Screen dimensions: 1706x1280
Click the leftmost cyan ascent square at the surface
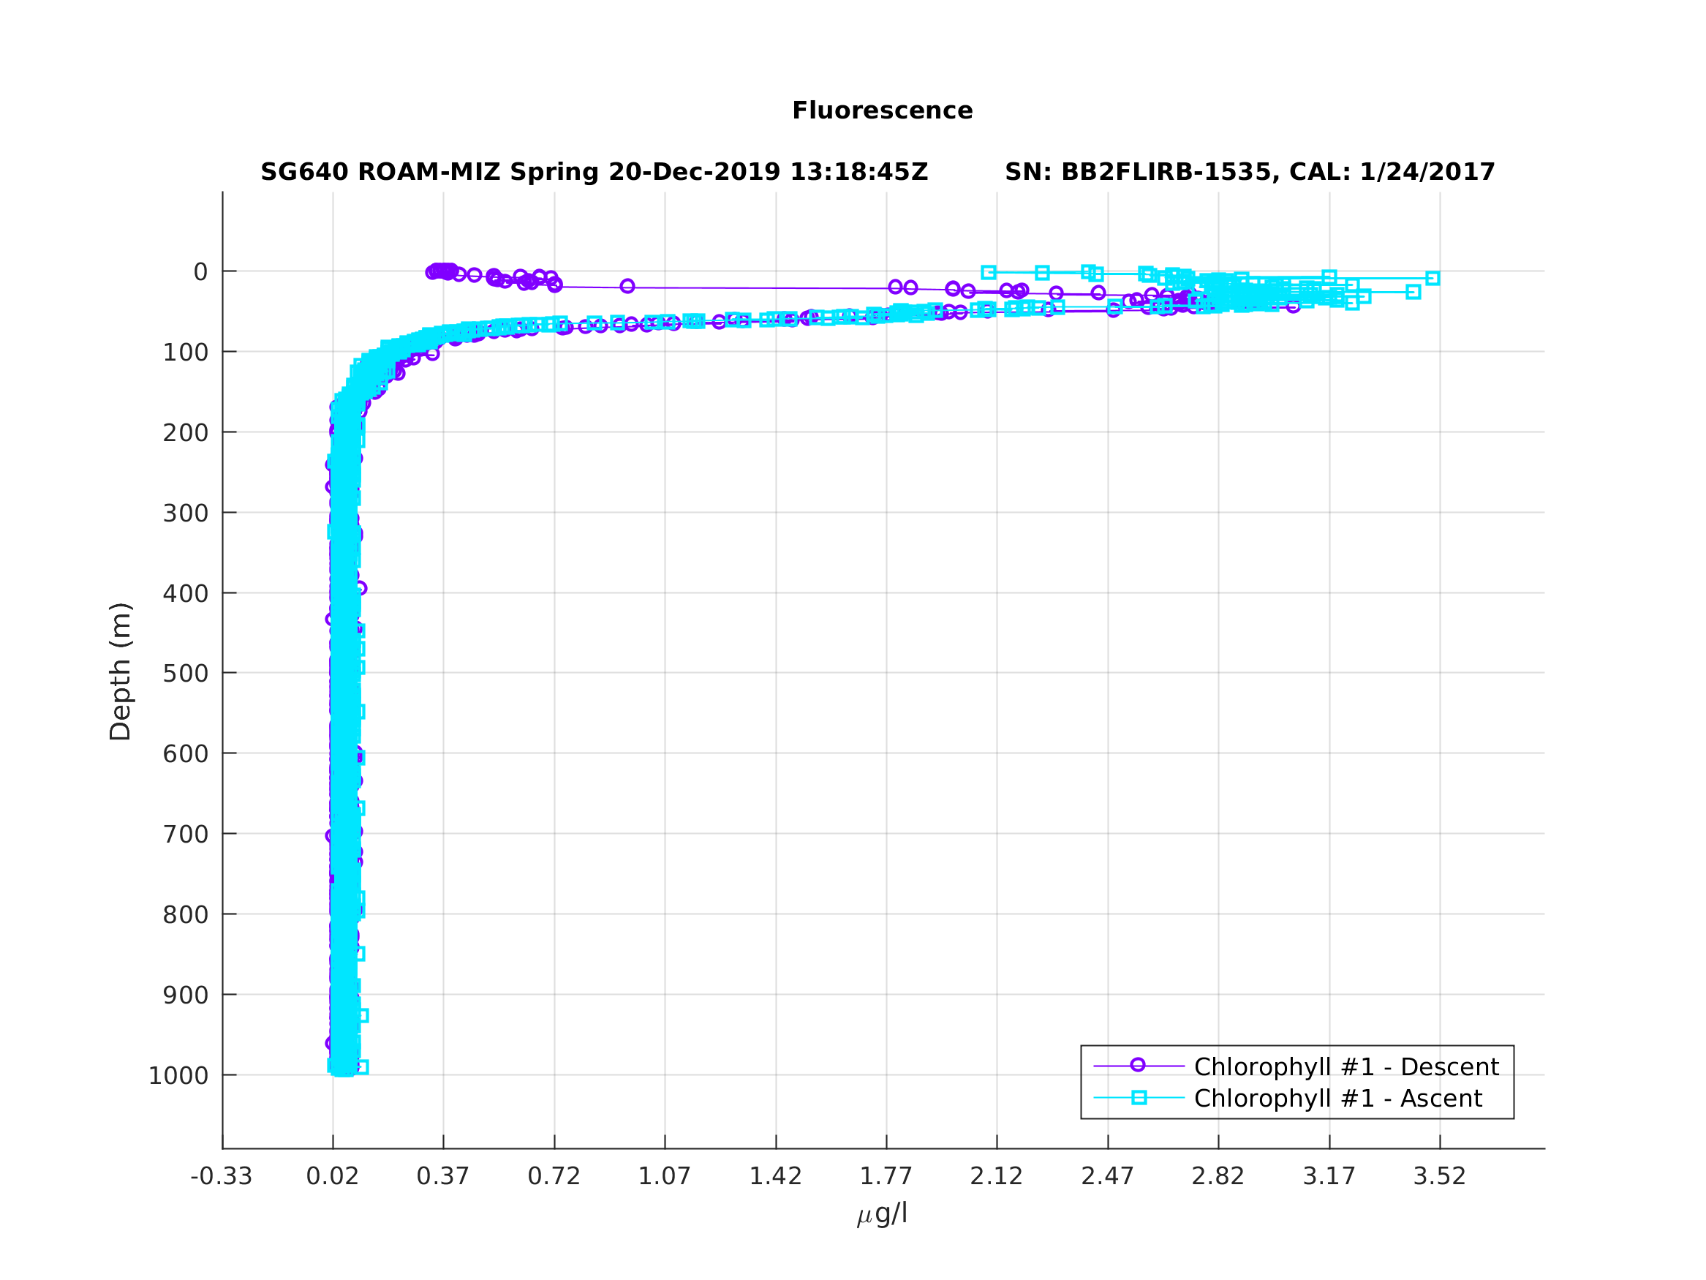click(988, 272)
